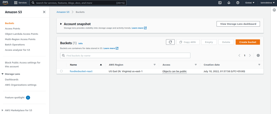Open AWS Organizations settings
The height and width of the screenshot is (114, 277).
(x=21, y=85)
